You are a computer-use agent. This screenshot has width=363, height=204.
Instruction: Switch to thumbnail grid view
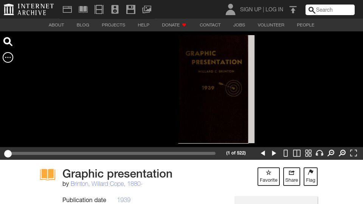click(308, 153)
